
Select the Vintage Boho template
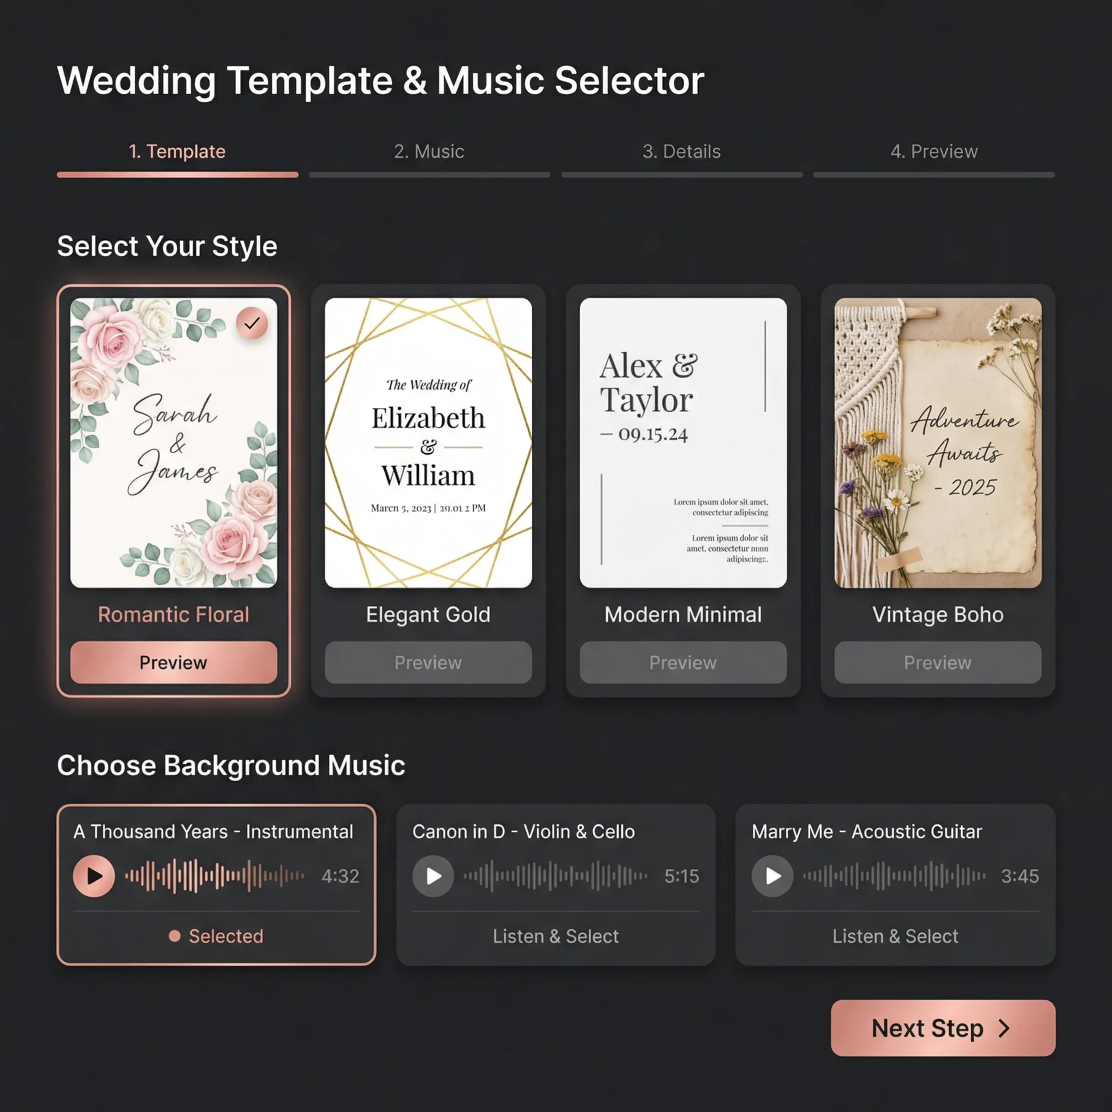point(937,443)
